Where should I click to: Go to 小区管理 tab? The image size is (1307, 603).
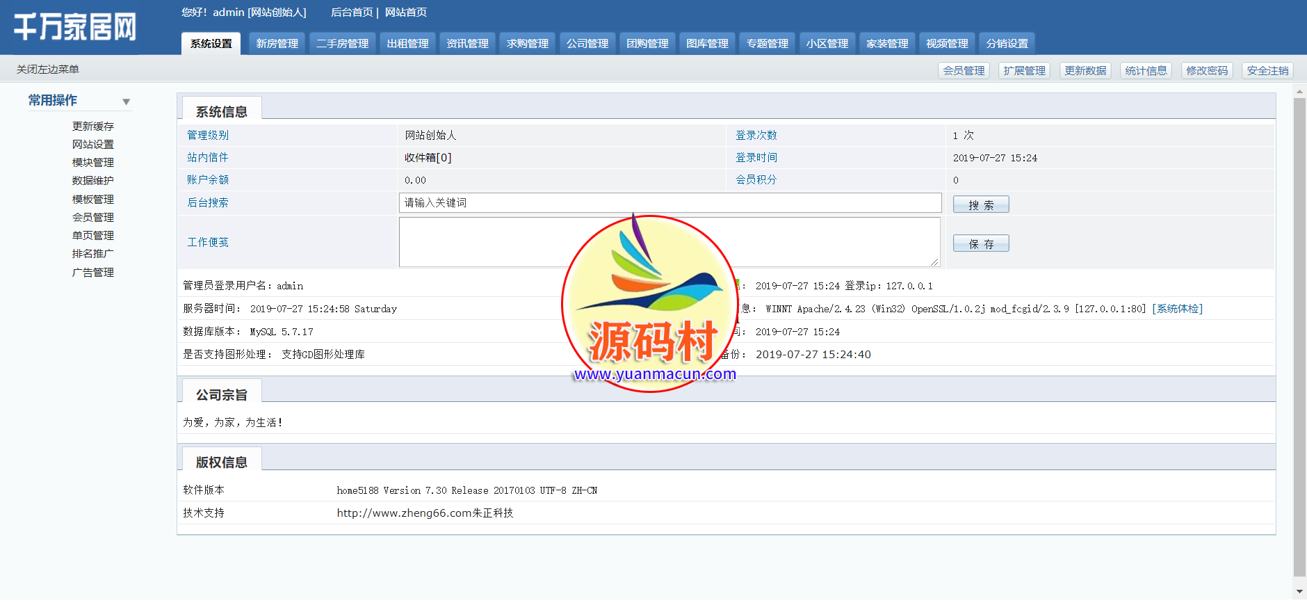(827, 44)
